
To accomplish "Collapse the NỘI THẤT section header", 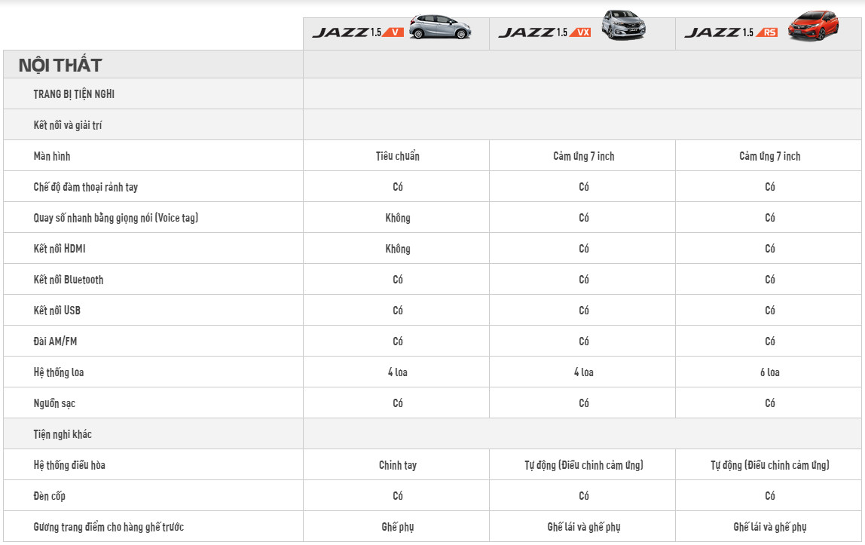I will click(x=60, y=65).
